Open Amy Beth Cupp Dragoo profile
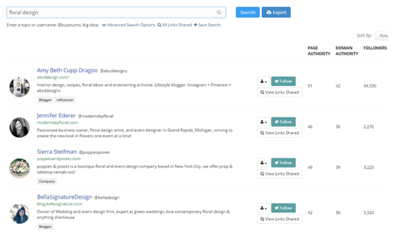 67,70
